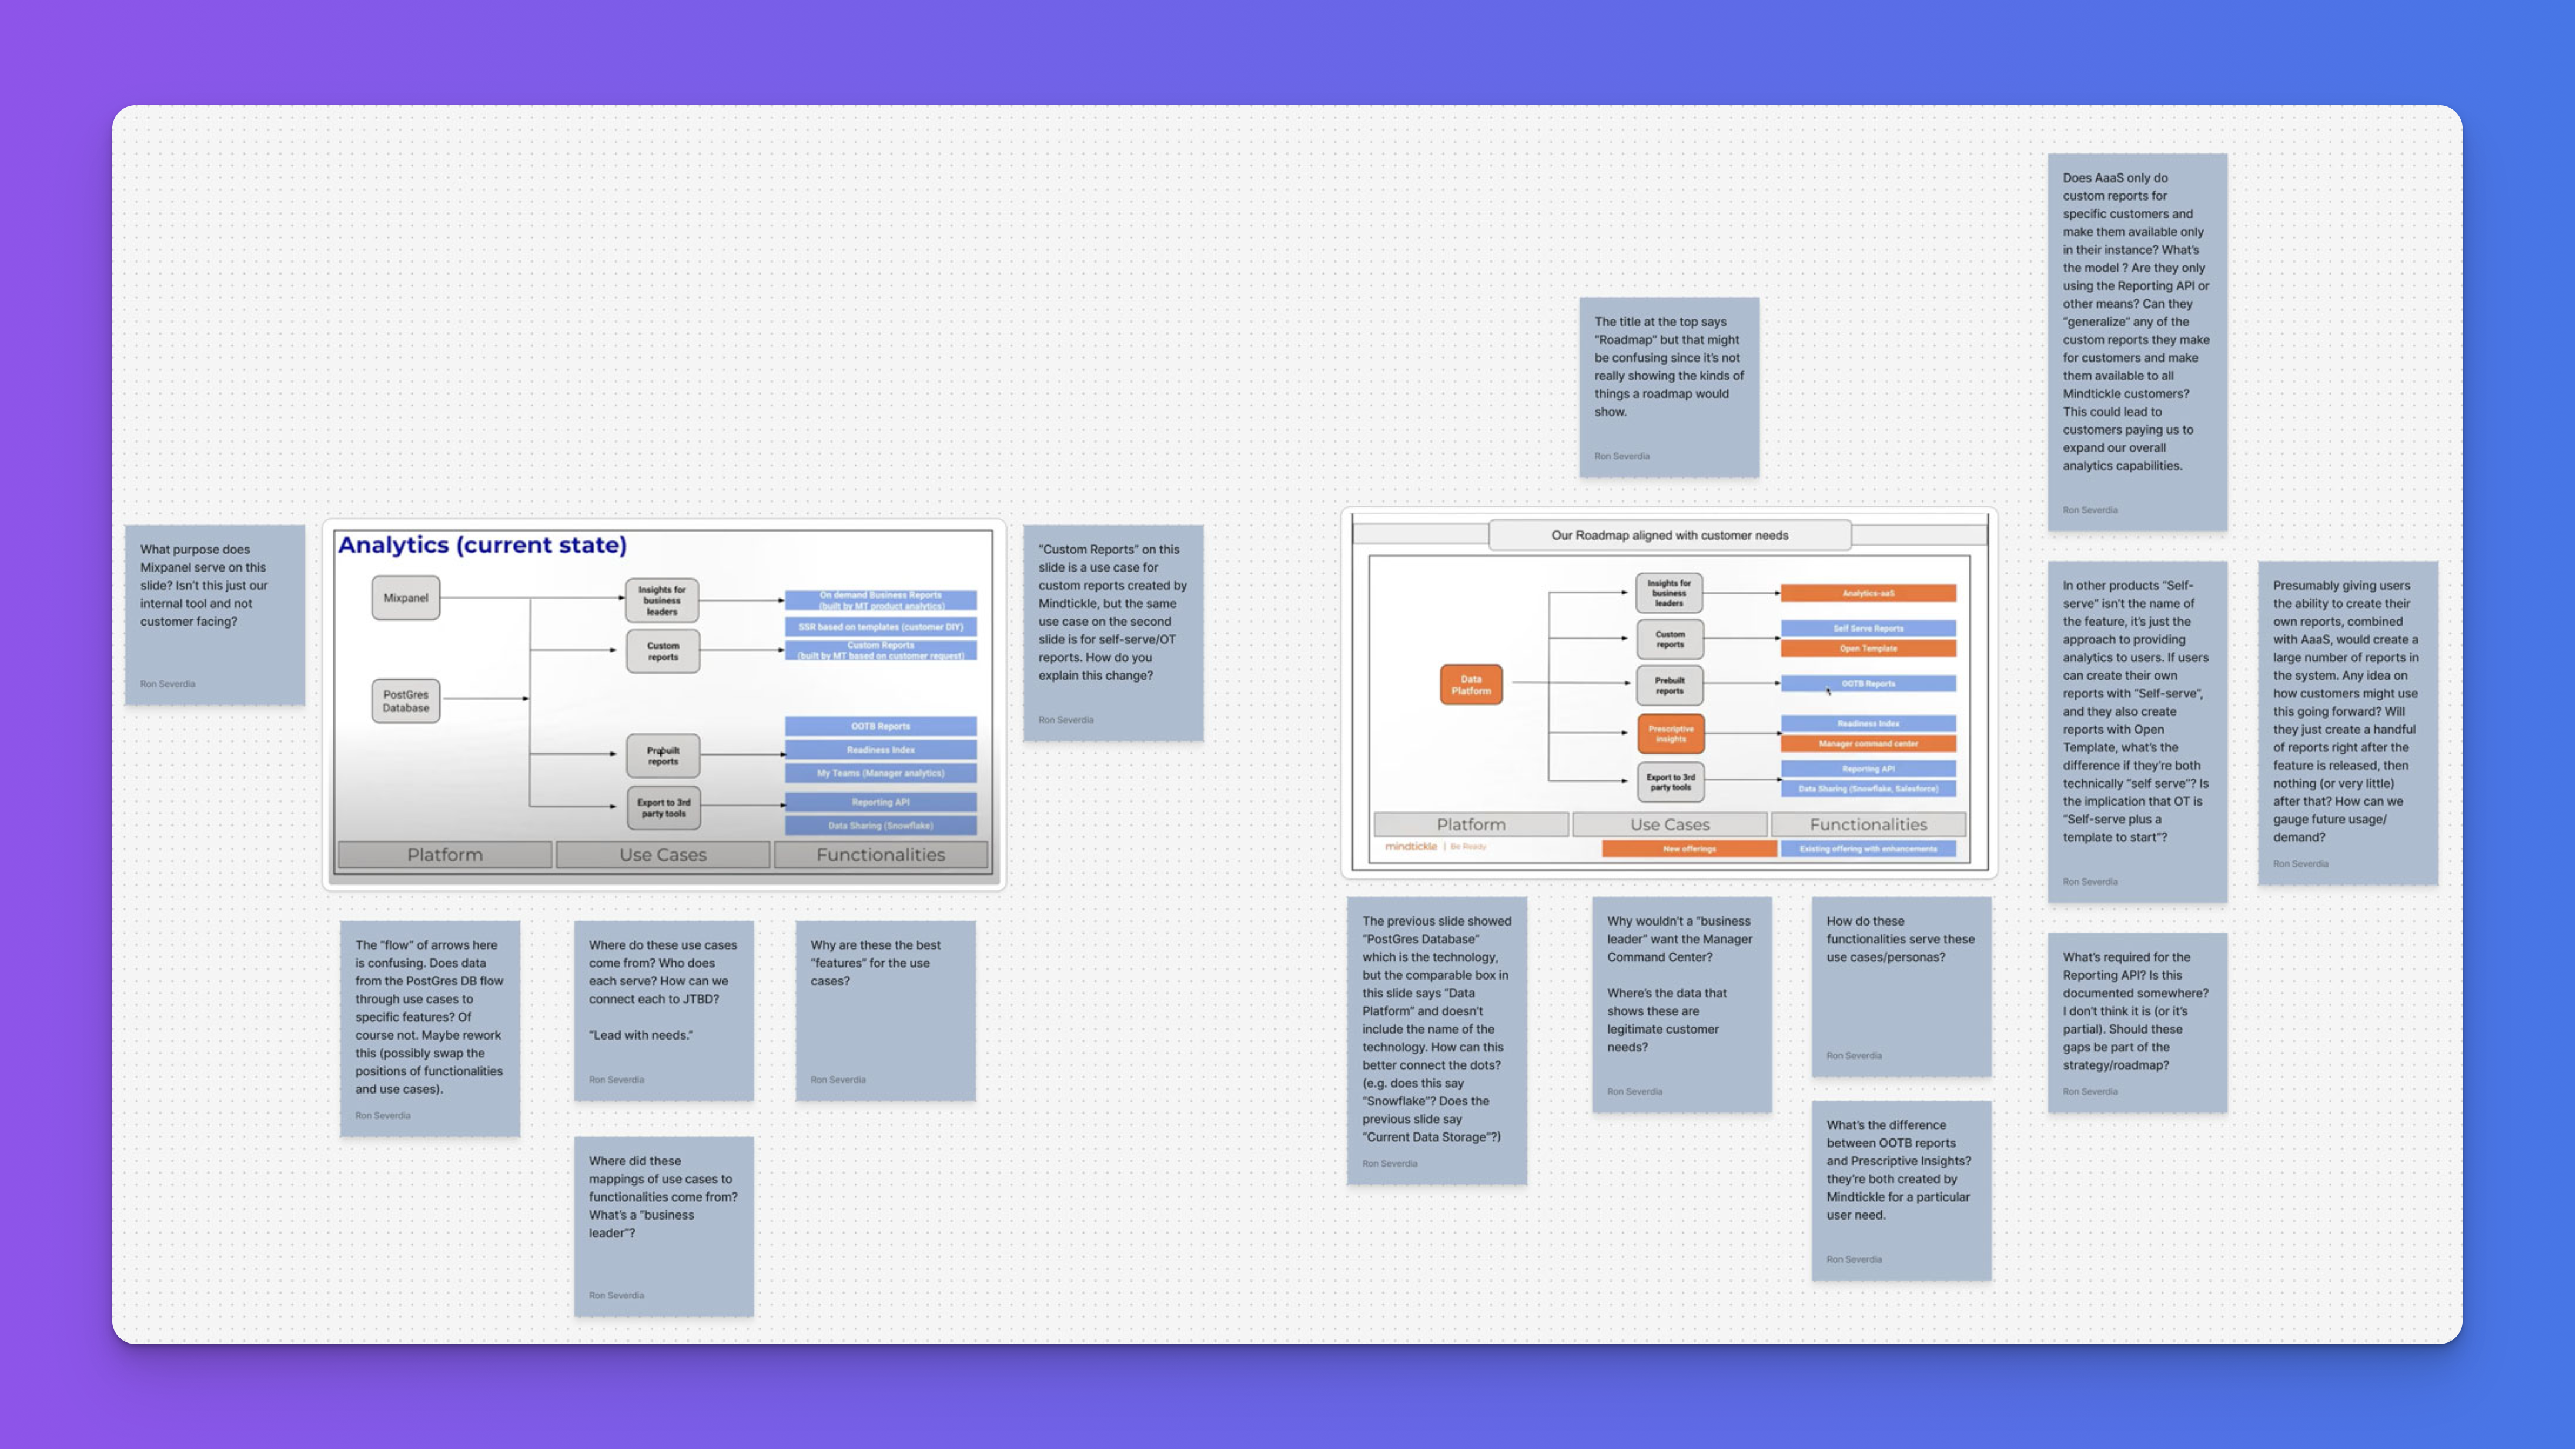Screen dimensions: 2576x1450
Task: Click the note about the Roadmap title
Action: [x=1668, y=387]
